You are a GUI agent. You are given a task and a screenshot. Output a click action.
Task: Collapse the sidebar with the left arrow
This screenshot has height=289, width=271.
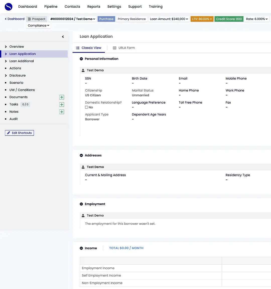click(x=63, y=37)
